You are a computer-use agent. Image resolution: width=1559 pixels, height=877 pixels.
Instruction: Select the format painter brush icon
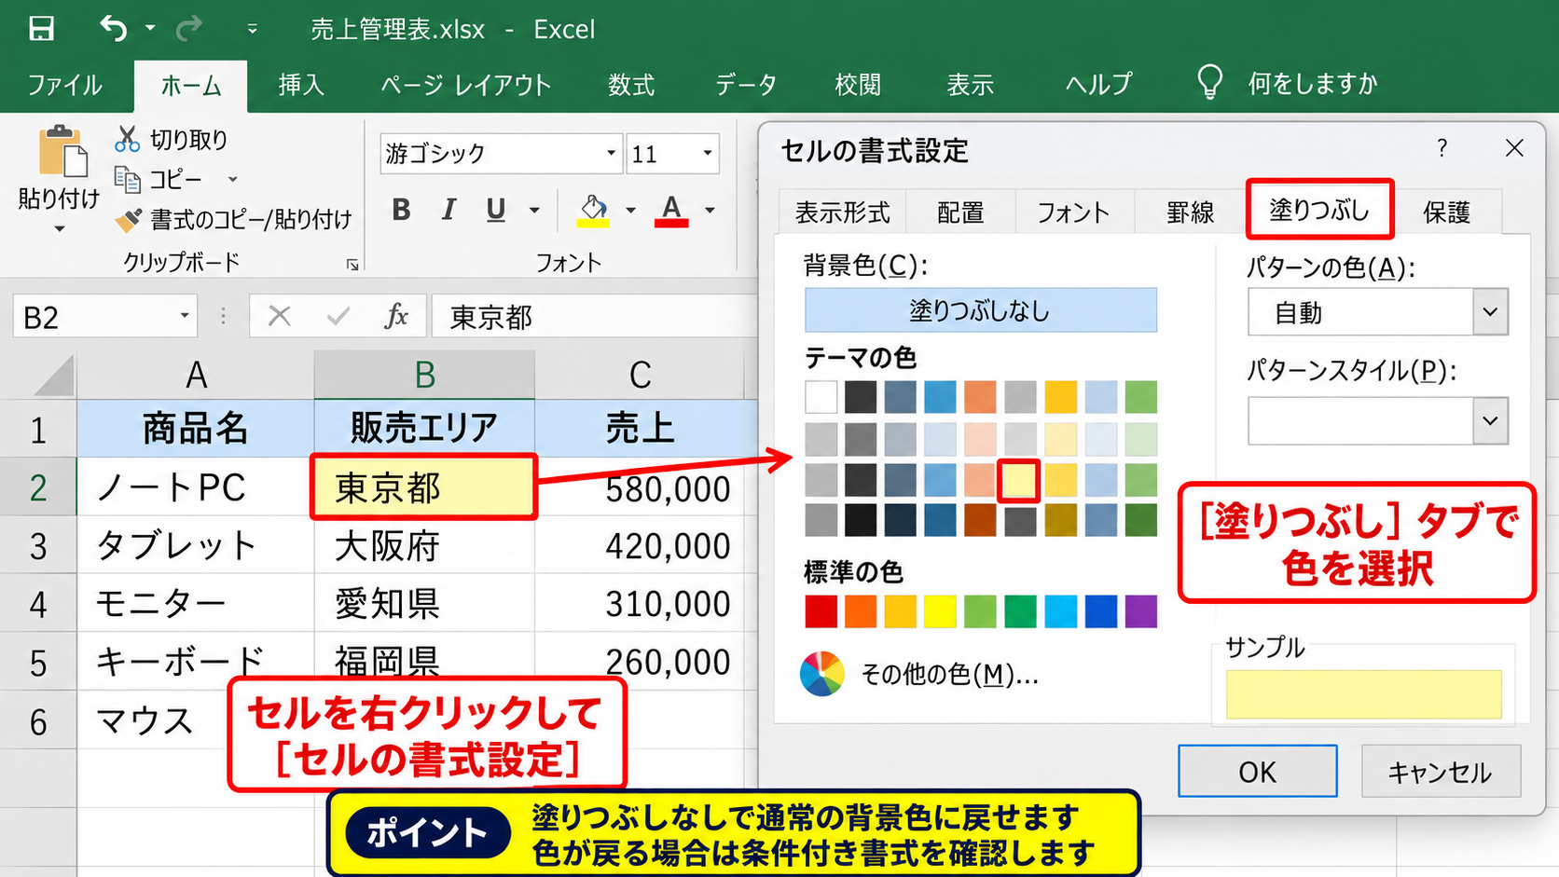(x=128, y=219)
